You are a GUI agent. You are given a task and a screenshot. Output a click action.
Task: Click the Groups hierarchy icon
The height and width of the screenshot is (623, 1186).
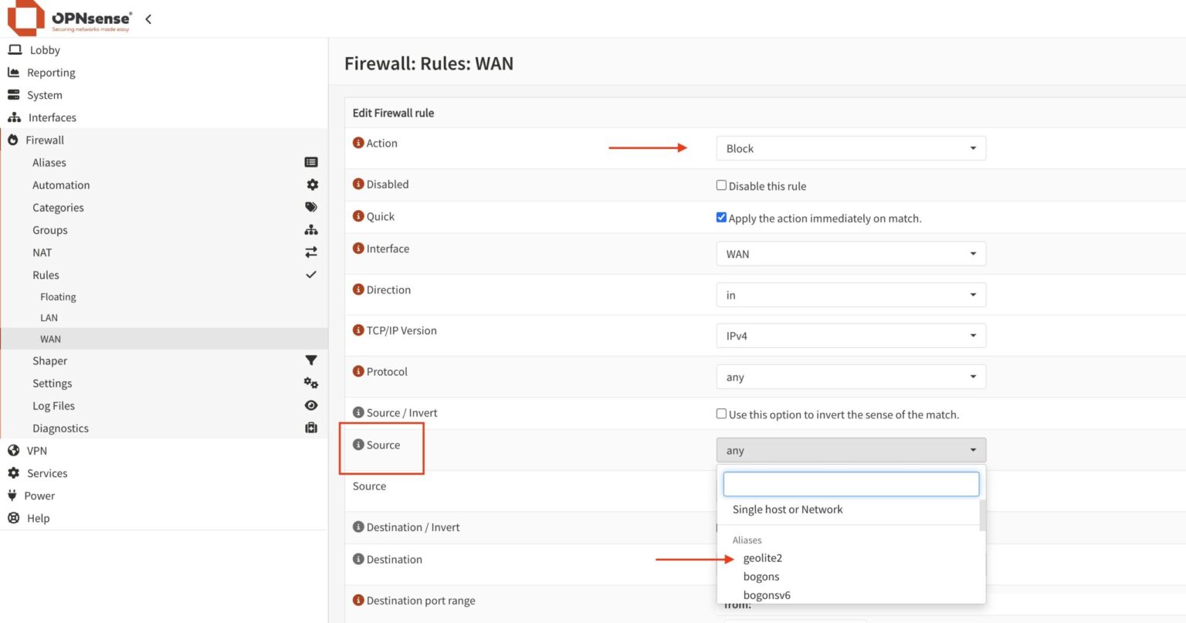tap(310, 229)
